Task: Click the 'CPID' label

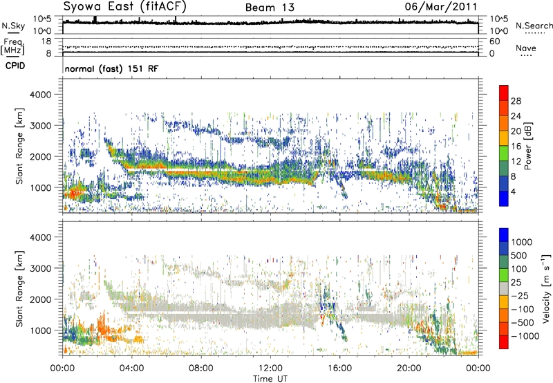Action: click(15, 66)
